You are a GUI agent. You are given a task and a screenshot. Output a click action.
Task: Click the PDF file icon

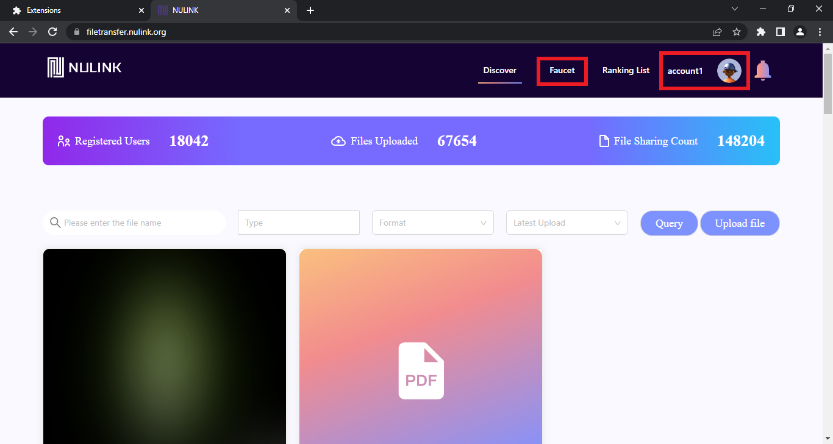pos(421,371)
